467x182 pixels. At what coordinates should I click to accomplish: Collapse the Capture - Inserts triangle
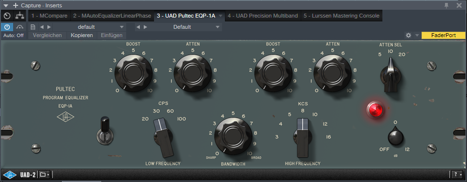point(6,5)
